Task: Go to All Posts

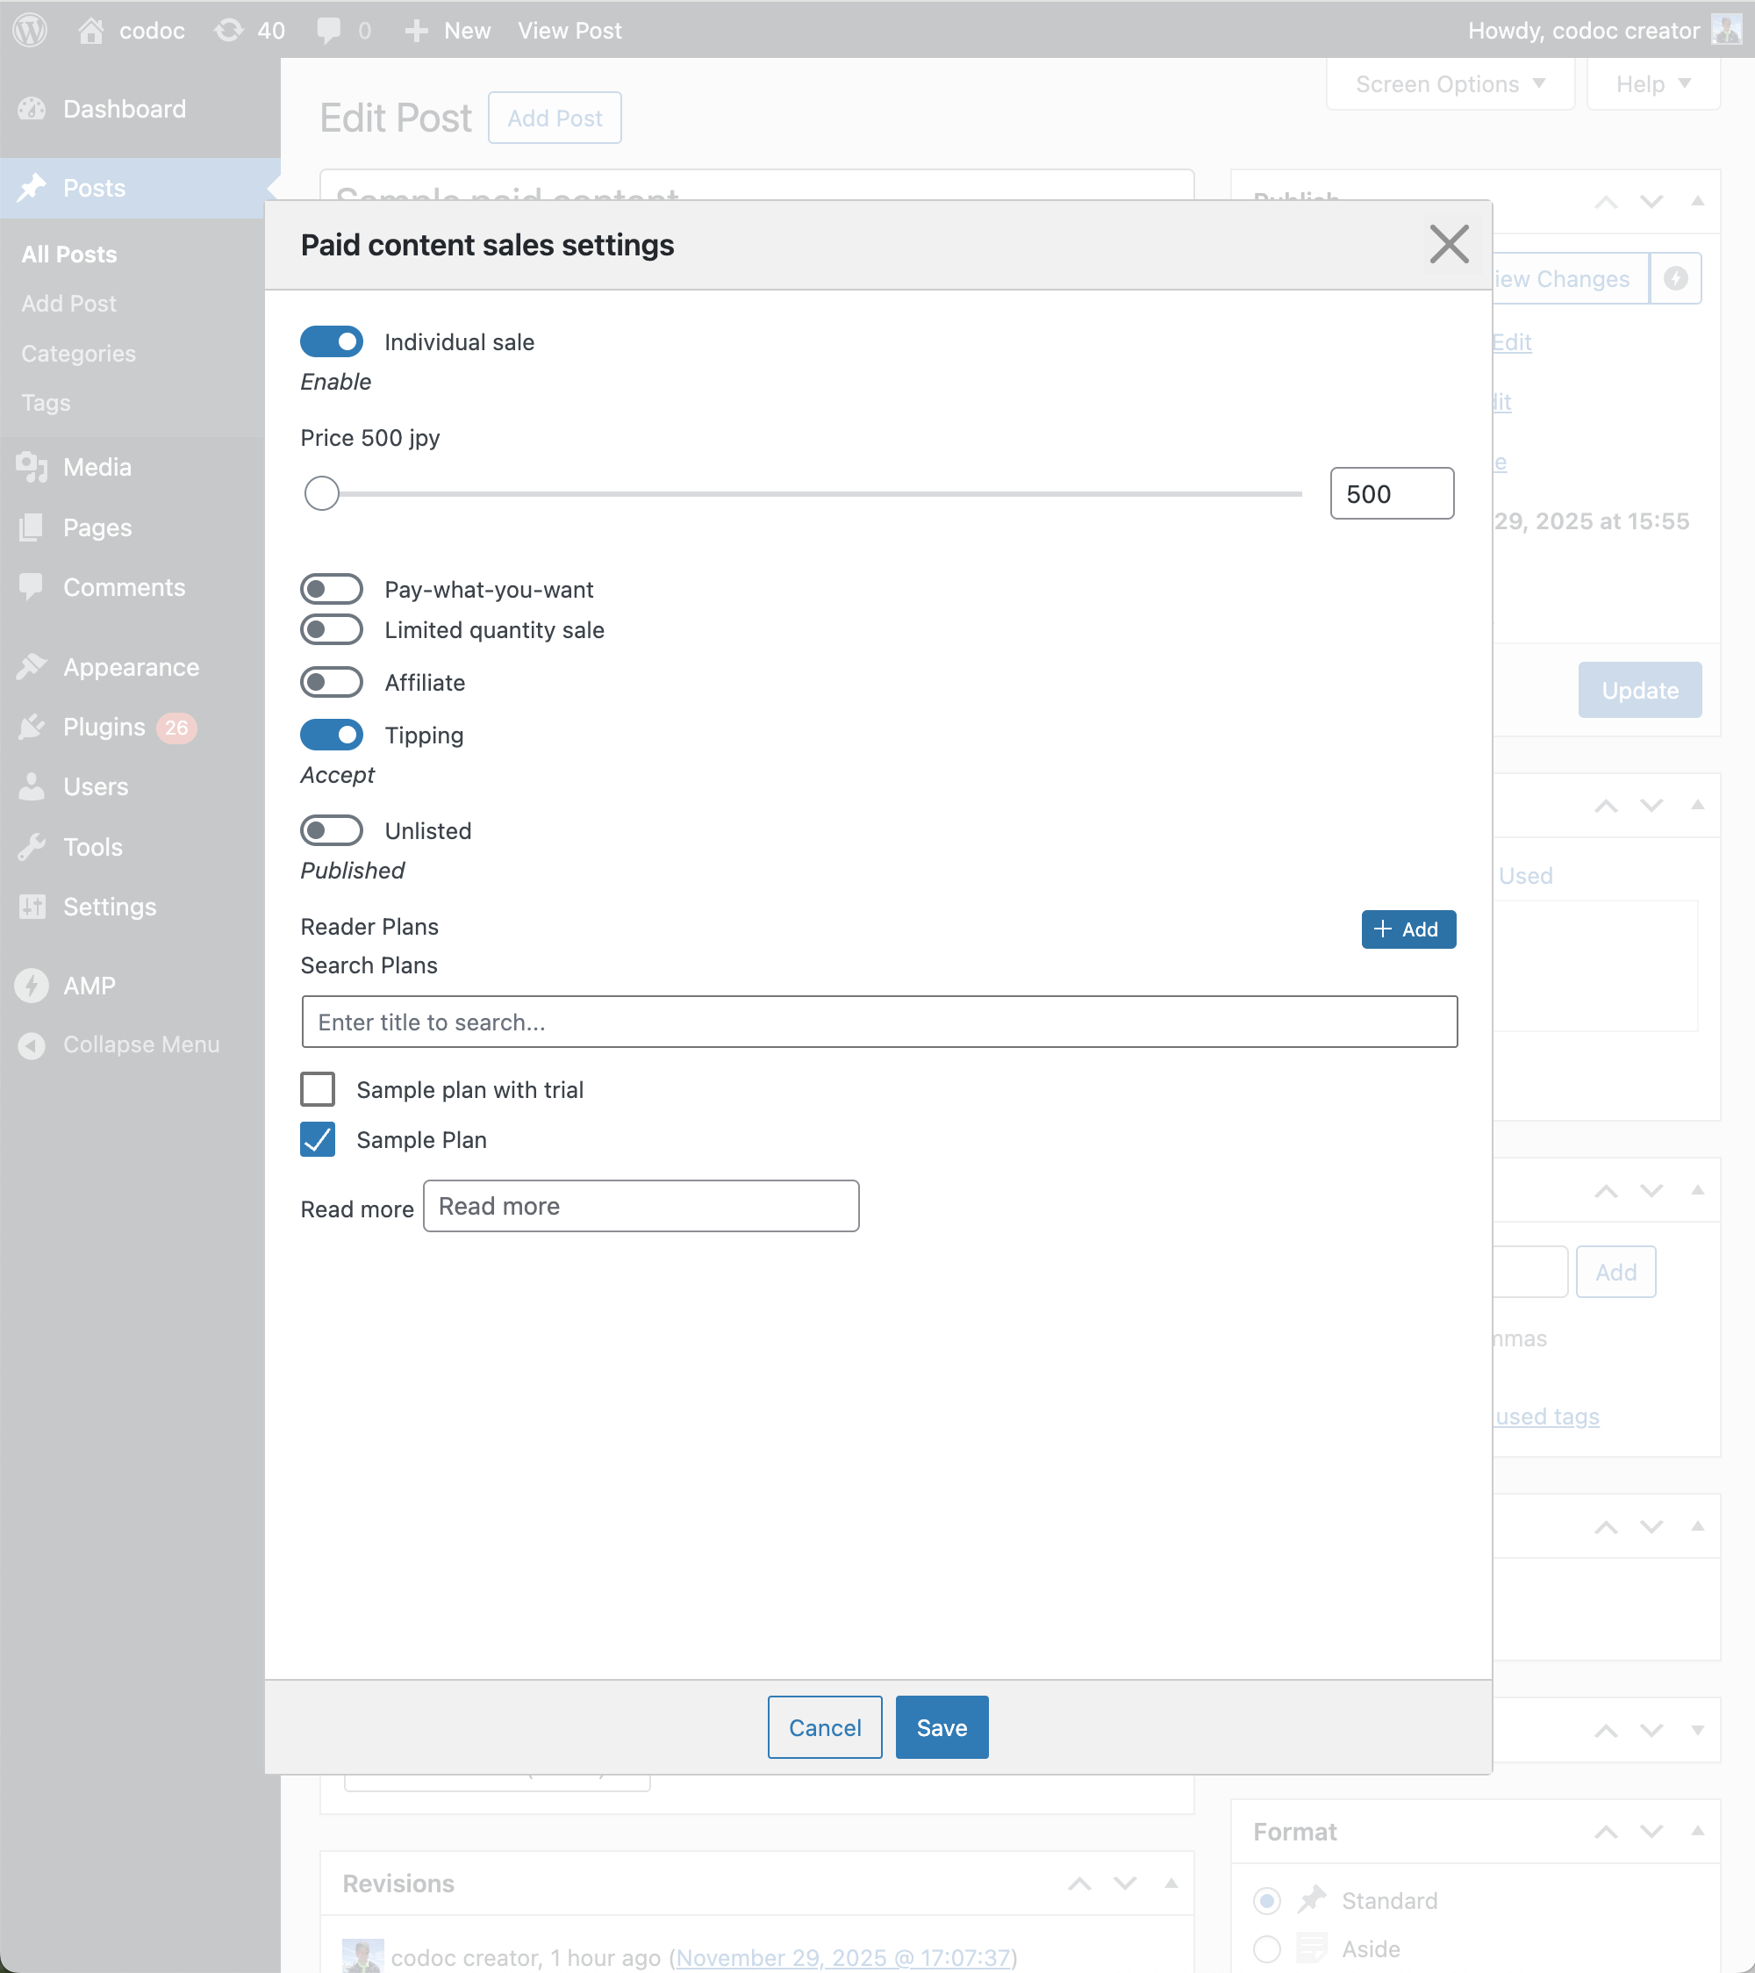Action: point(68,254)
